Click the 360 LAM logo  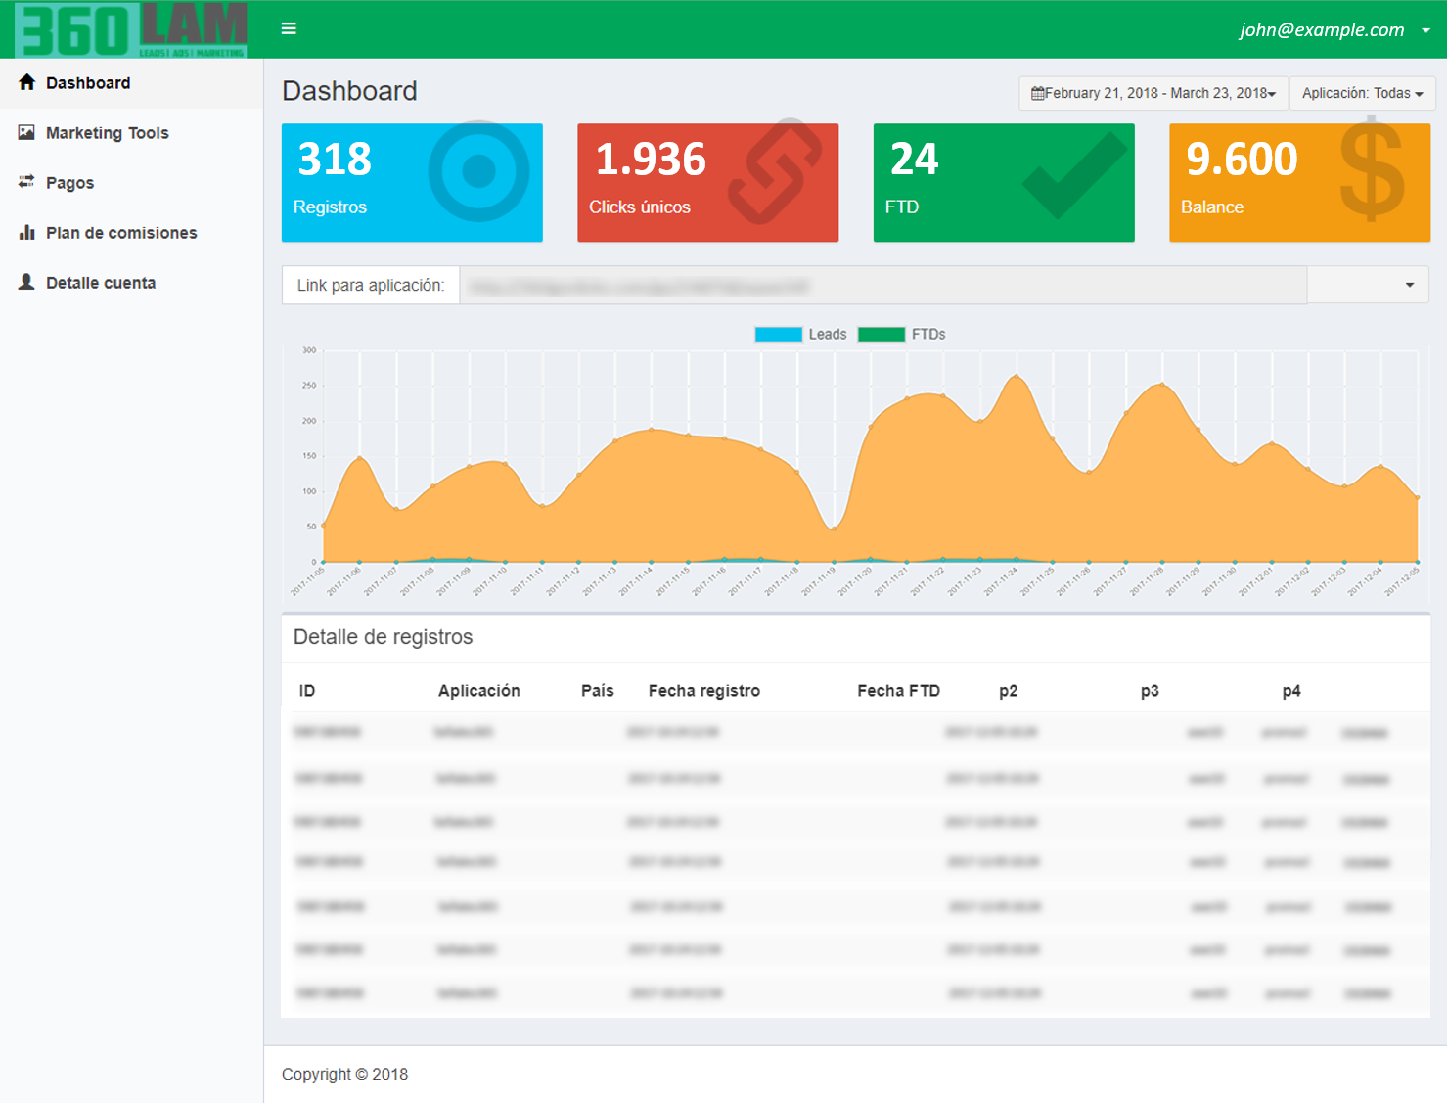131,29
